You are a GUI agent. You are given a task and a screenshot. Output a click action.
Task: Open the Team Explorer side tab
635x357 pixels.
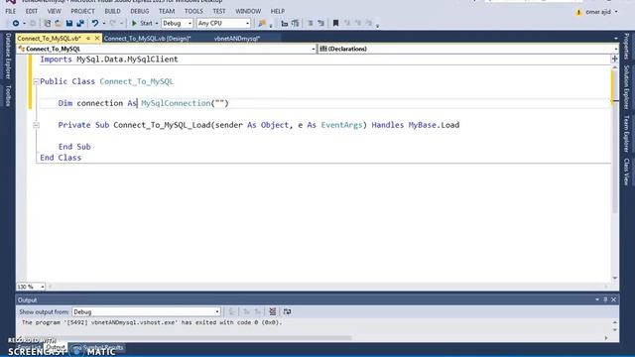click(626, 134)
